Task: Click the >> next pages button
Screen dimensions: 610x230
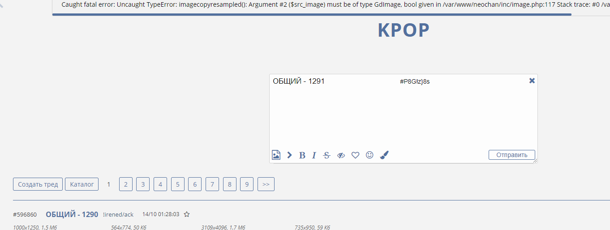Action: [x=266, y=184]
